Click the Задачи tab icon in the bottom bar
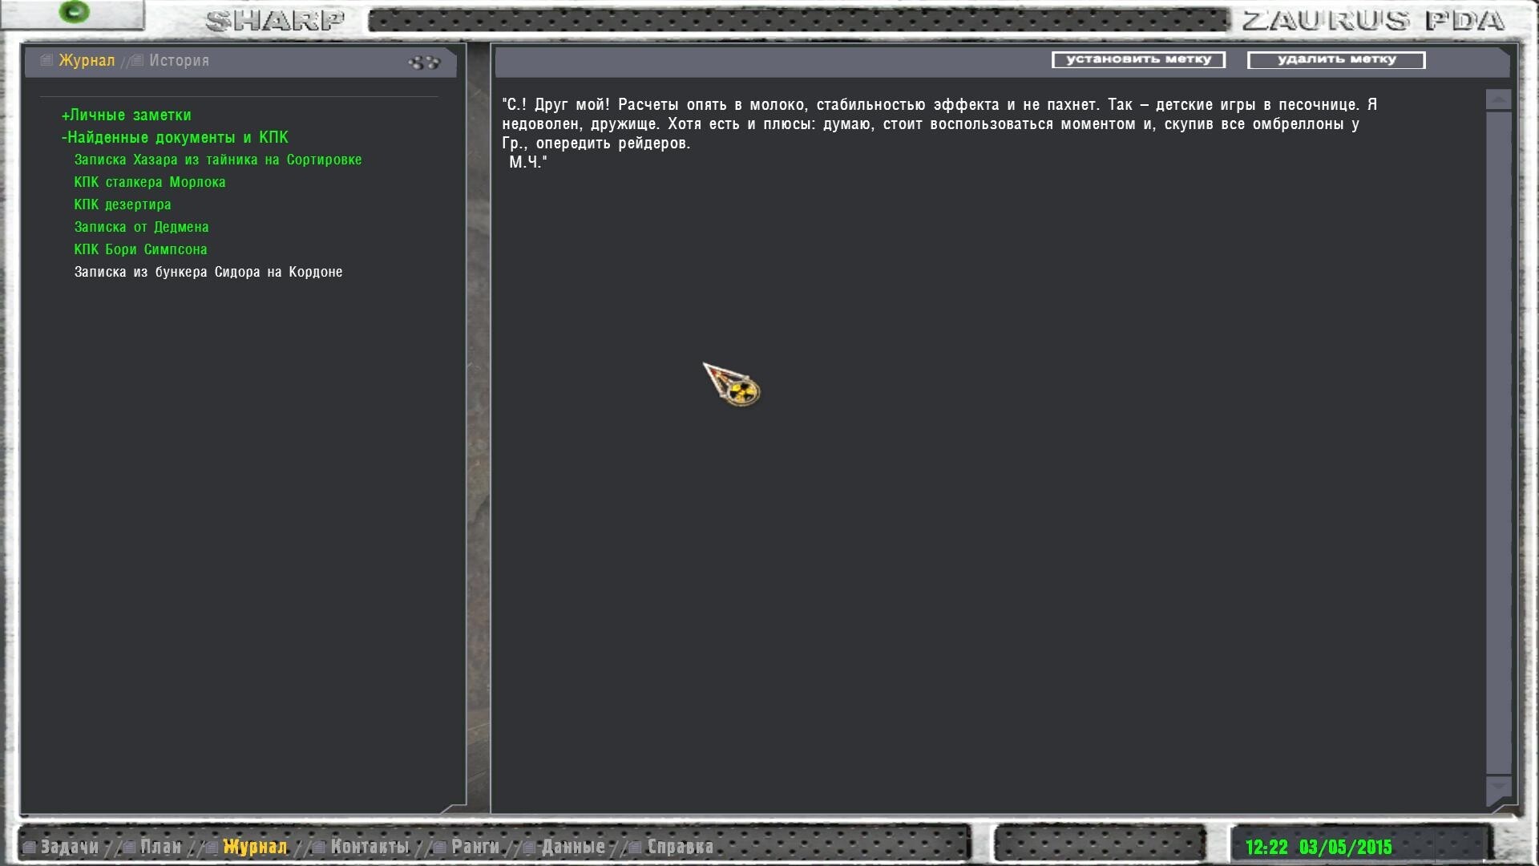Screen dimensions: 1539x866 point(30,847)
